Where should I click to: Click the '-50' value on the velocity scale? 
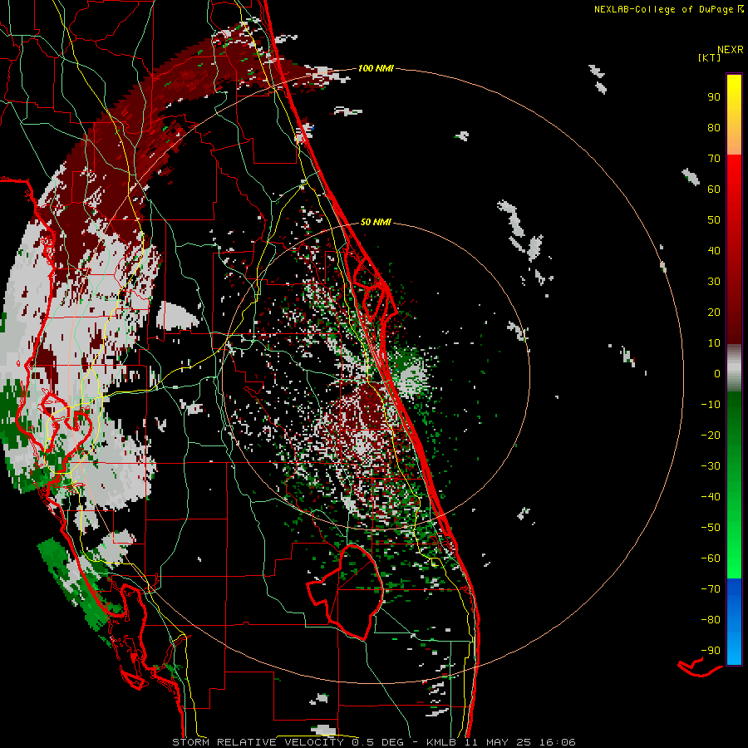[711, 528]
